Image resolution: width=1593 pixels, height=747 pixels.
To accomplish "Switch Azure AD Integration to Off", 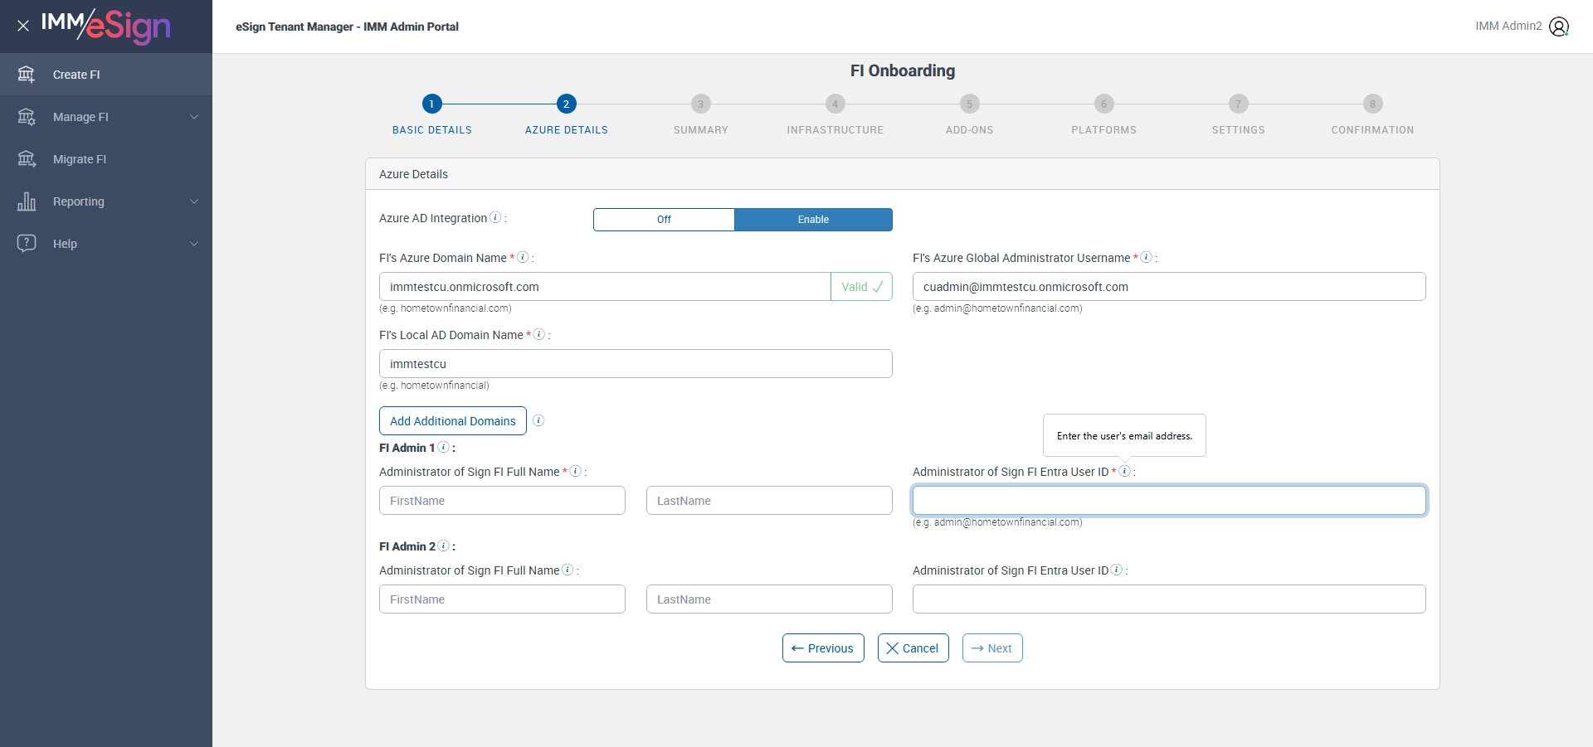I will pyautogui.click(x=664, y=220).
